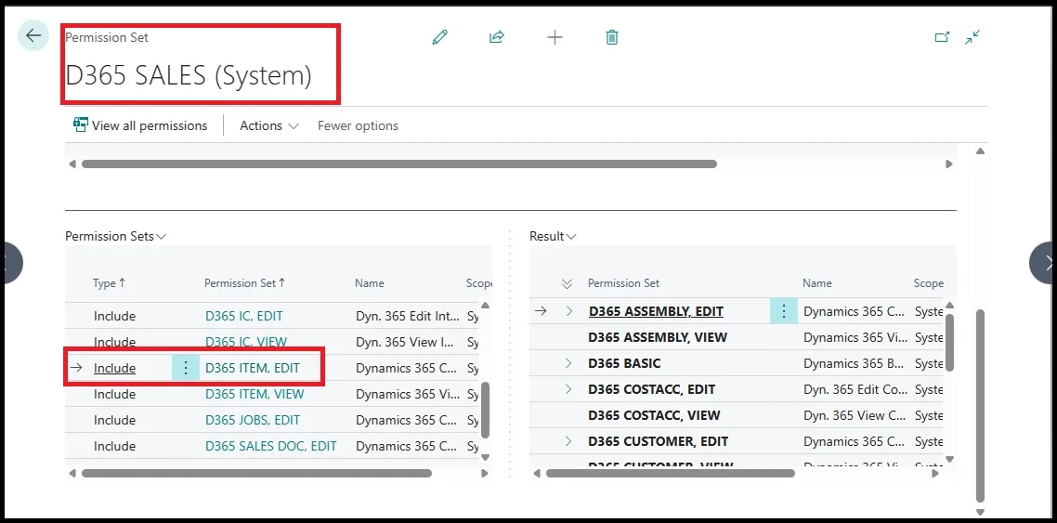Click the Delete trash can icon

tap(611, 37)
